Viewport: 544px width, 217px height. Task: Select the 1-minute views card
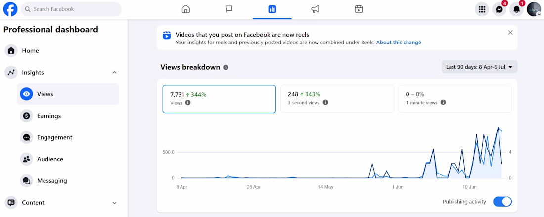[x=455, y=99]
